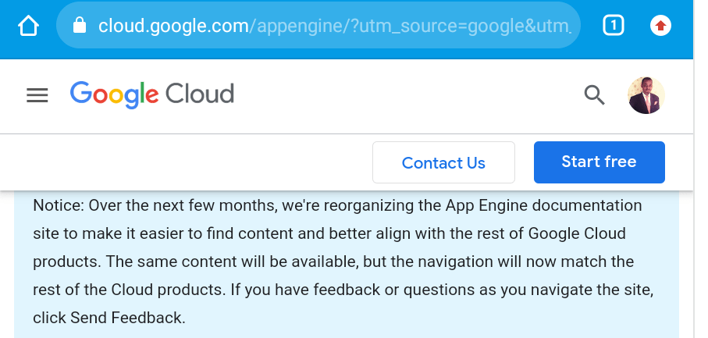Tap the browser home icon
The width and height of the screenshot is (708, 338).
[x=28, y=26]
